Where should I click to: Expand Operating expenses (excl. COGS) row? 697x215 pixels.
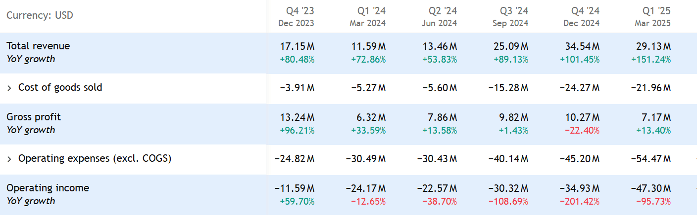coord(9,159)
